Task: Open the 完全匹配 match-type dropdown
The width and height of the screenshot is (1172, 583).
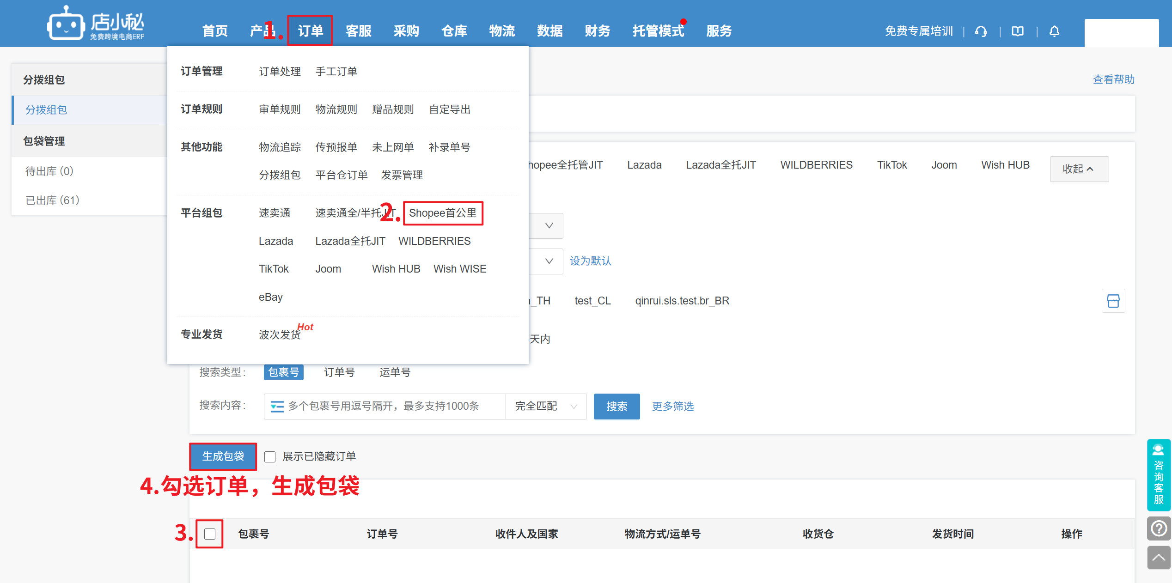Action: [545, 407]
